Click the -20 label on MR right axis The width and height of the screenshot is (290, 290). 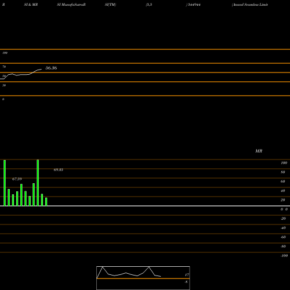[283, 219]
